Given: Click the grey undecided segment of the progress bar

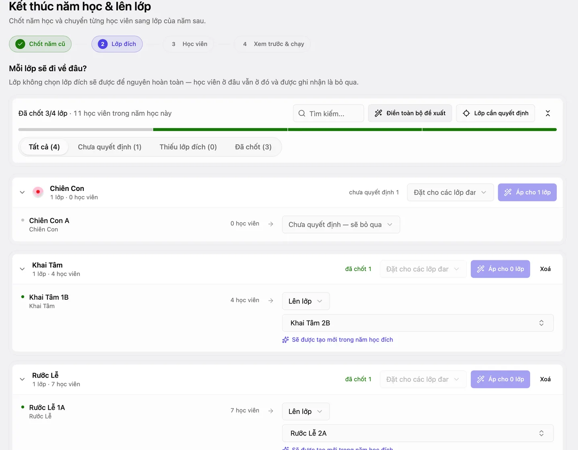Looking at the screenshot, I should point(85,130).
